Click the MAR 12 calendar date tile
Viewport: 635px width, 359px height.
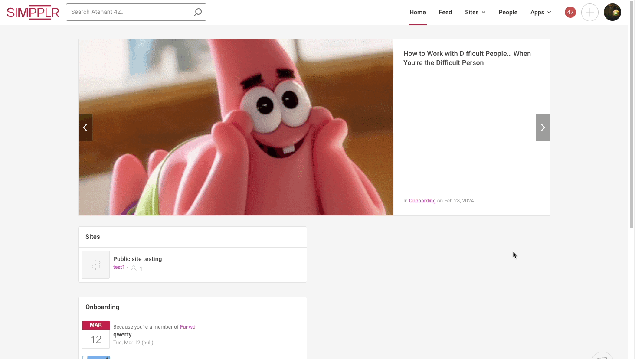(x=95, y=334)
